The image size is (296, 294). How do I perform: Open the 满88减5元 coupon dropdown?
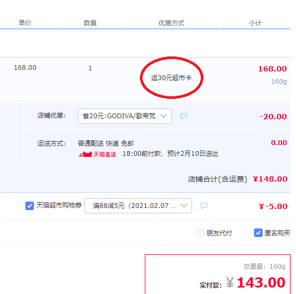click(x=138, y=206)
